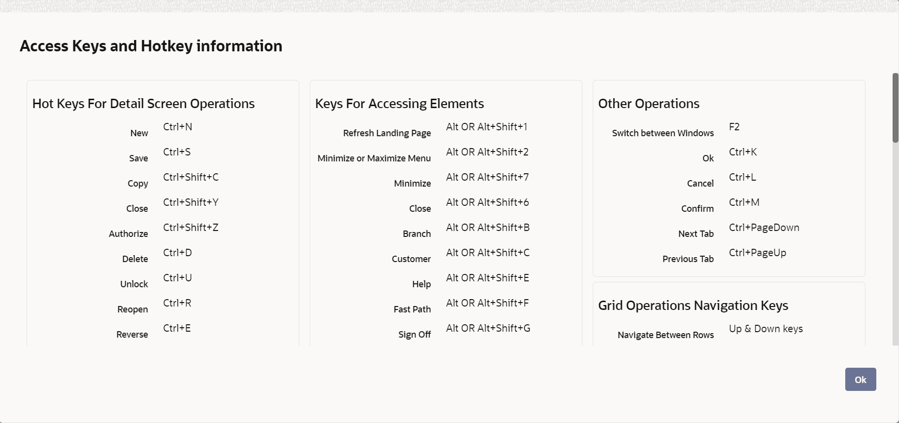
Task: Click the Sign Off shortcut row
Action: click(x=444, y=331)
